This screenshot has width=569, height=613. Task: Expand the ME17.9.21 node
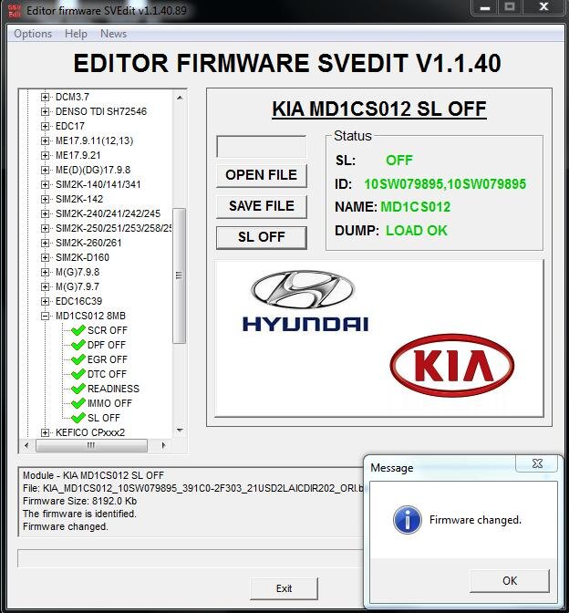[x=45, y=155]
